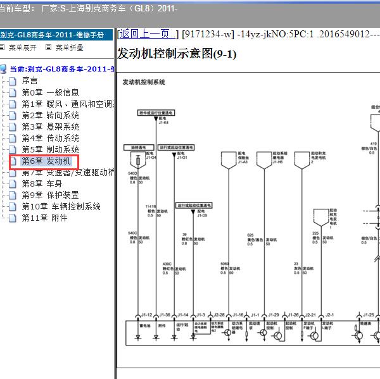Screen dimensions: 380x379
Task: Open 第9章 保护装置
Action: coord(50,195)
